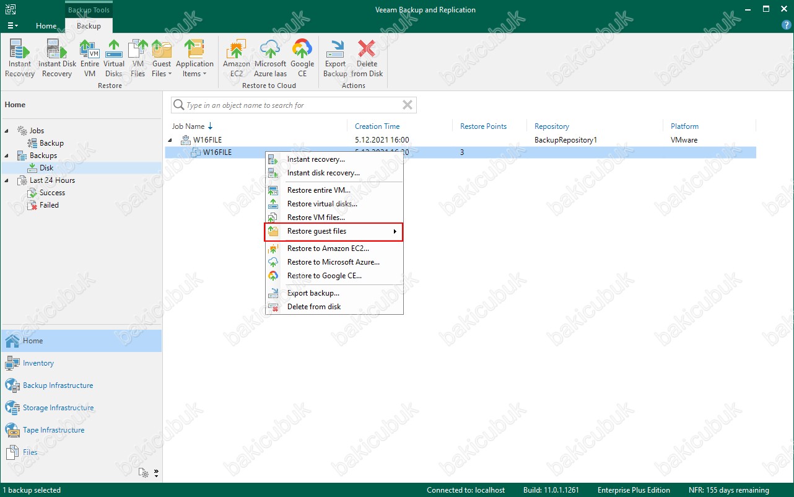Click Instant Recovery ribbon icon
Viewport: 794px width, 497px height.
(20, 59)
